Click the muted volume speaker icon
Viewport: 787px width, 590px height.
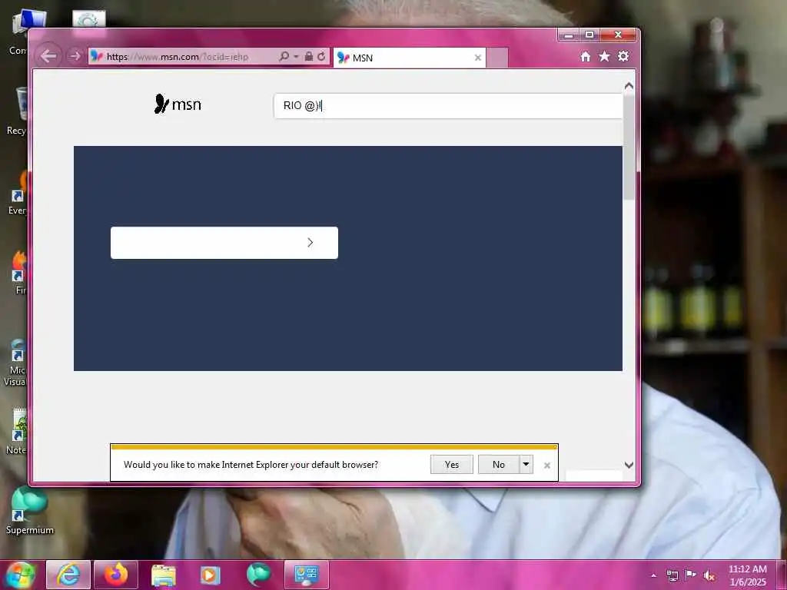point(709,575)
